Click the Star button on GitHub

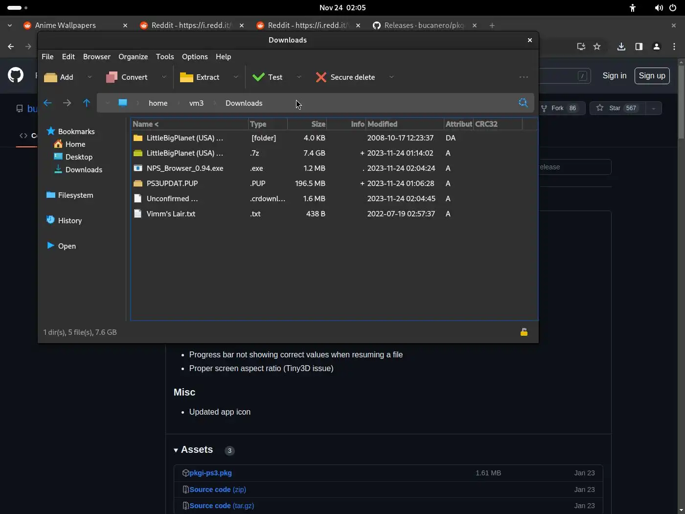(x=617, y=108)
